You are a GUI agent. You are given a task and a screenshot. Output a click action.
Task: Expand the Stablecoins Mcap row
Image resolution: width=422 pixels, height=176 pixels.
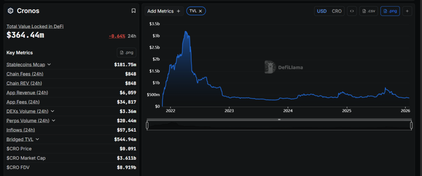point(49,65)
